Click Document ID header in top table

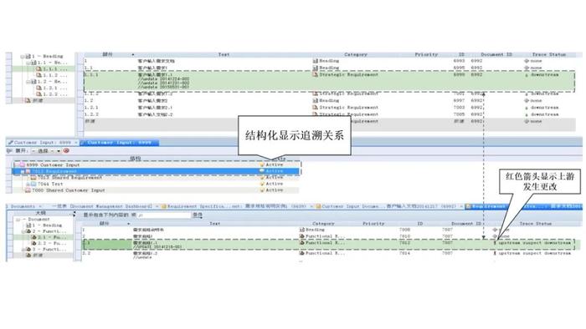tap(496, 54)
